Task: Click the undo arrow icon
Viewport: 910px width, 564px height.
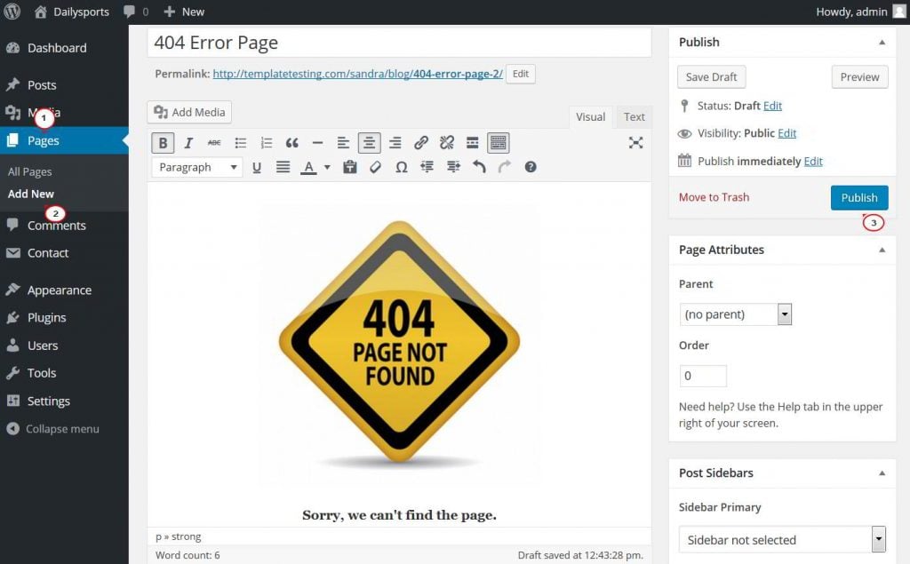Action: pos(479,167)
